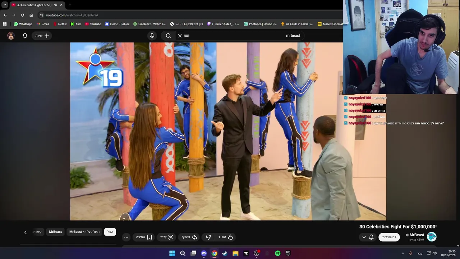Open the browser home page

tap(31, 15)
